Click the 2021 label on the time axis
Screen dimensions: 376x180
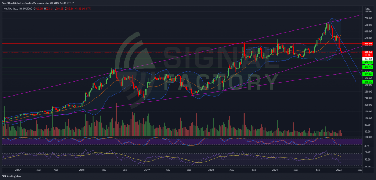(x=275, y=170)
